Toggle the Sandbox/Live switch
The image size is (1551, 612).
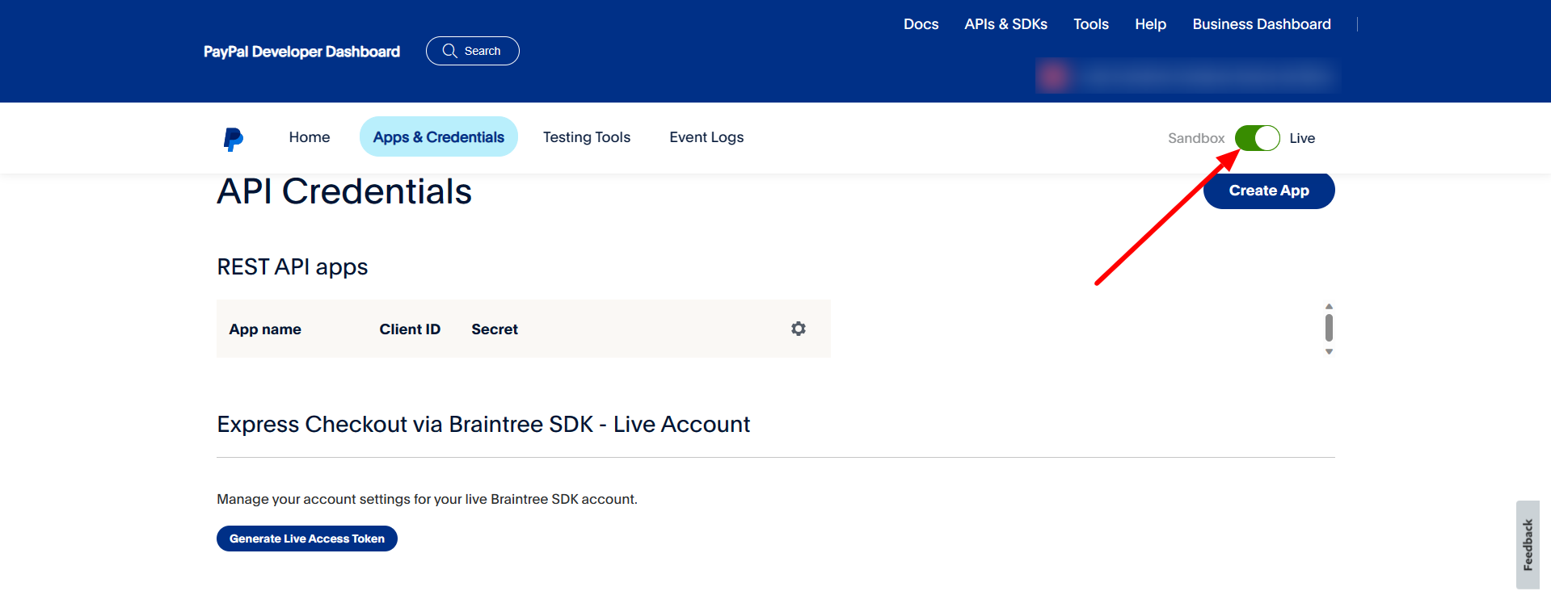1257,138
